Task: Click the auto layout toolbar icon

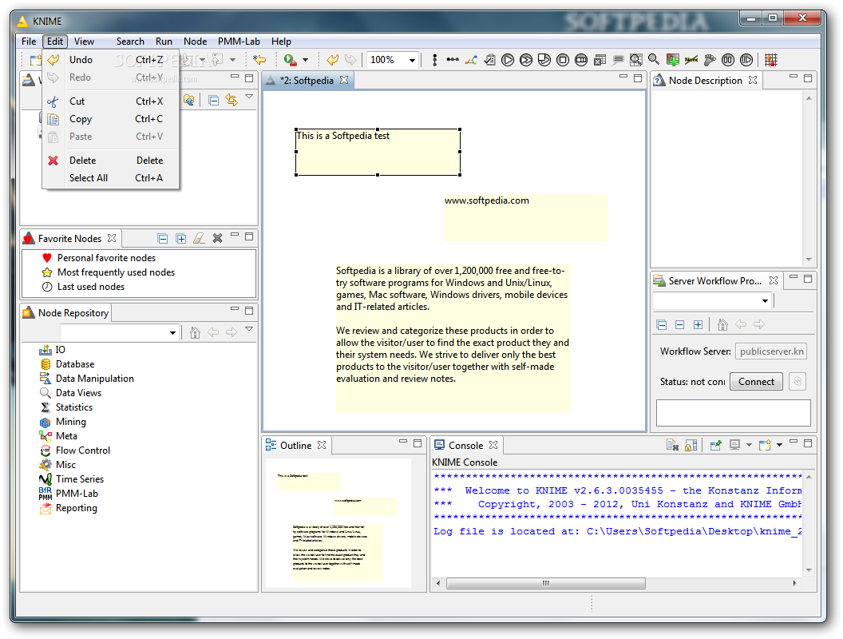Action: 471,60
